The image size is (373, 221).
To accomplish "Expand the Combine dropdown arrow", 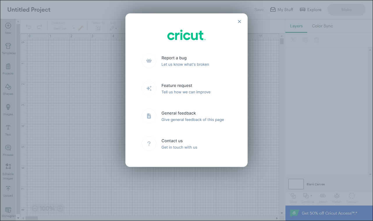I will point(311,196).
